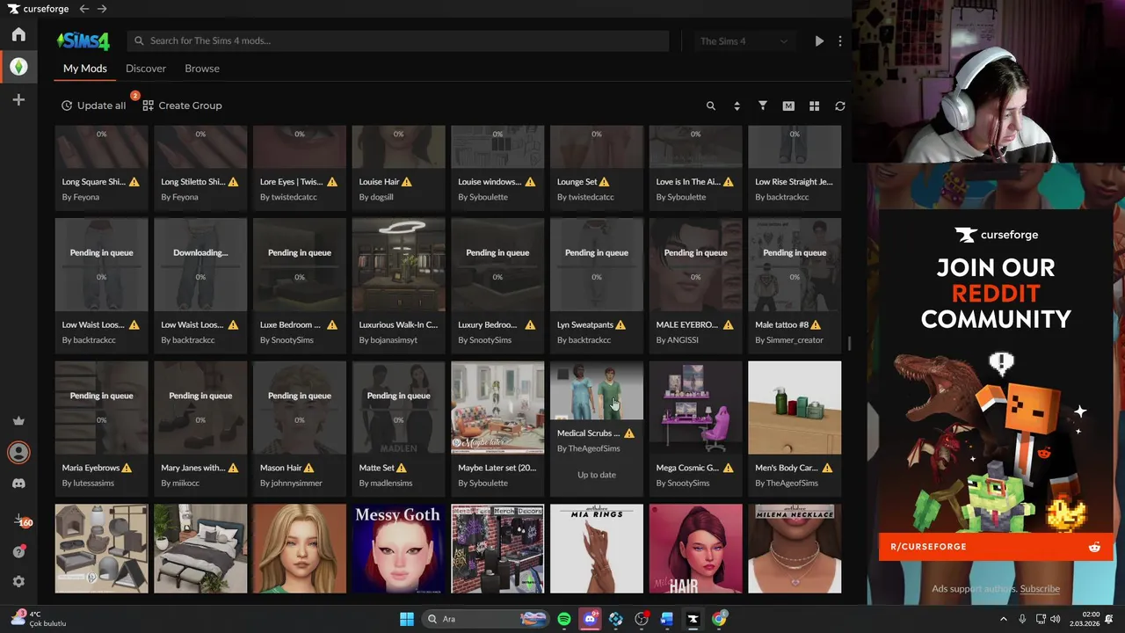
Task: Select the Lyn Sweatpants mod title
Action: pos(584,325)
